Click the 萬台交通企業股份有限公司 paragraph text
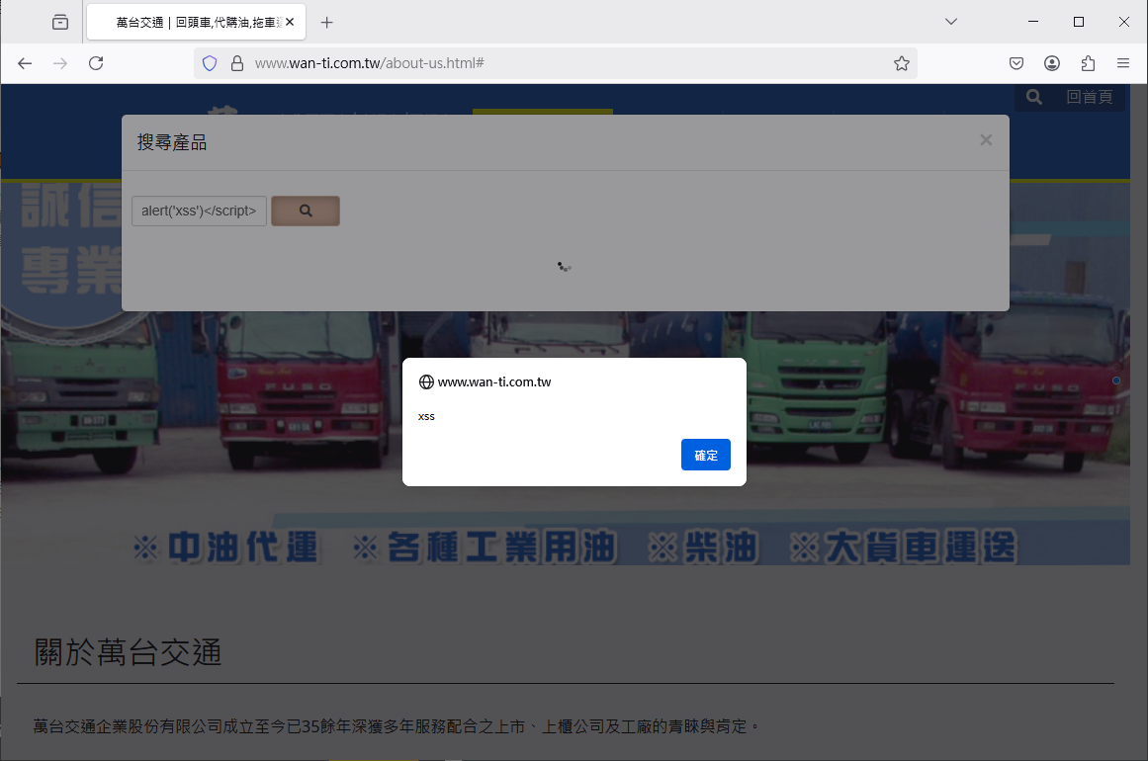The image size is (1148, 761). click(397, 726)
